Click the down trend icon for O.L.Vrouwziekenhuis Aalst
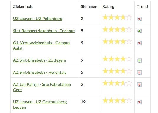The width and height of the screenshot is (158, 113). (139, 43)
